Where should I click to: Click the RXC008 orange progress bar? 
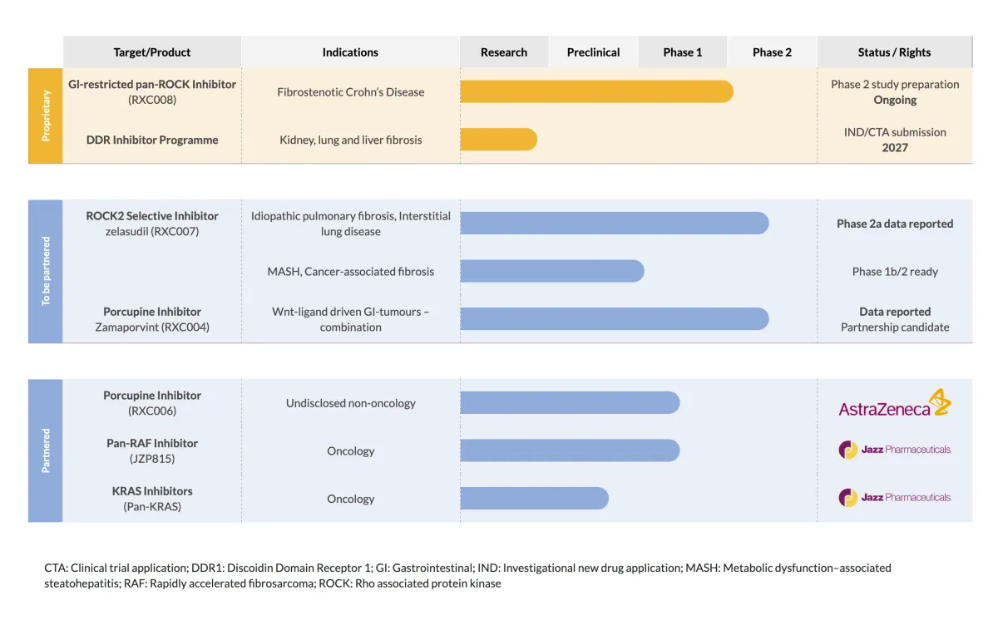tap(596, 91)
